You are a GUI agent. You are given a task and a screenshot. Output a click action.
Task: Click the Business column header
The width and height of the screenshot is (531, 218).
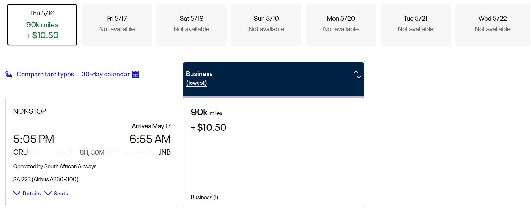273,79
